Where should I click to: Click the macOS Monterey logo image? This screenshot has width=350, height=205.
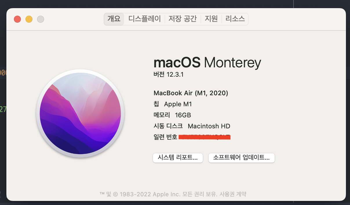tap(80, 114)
